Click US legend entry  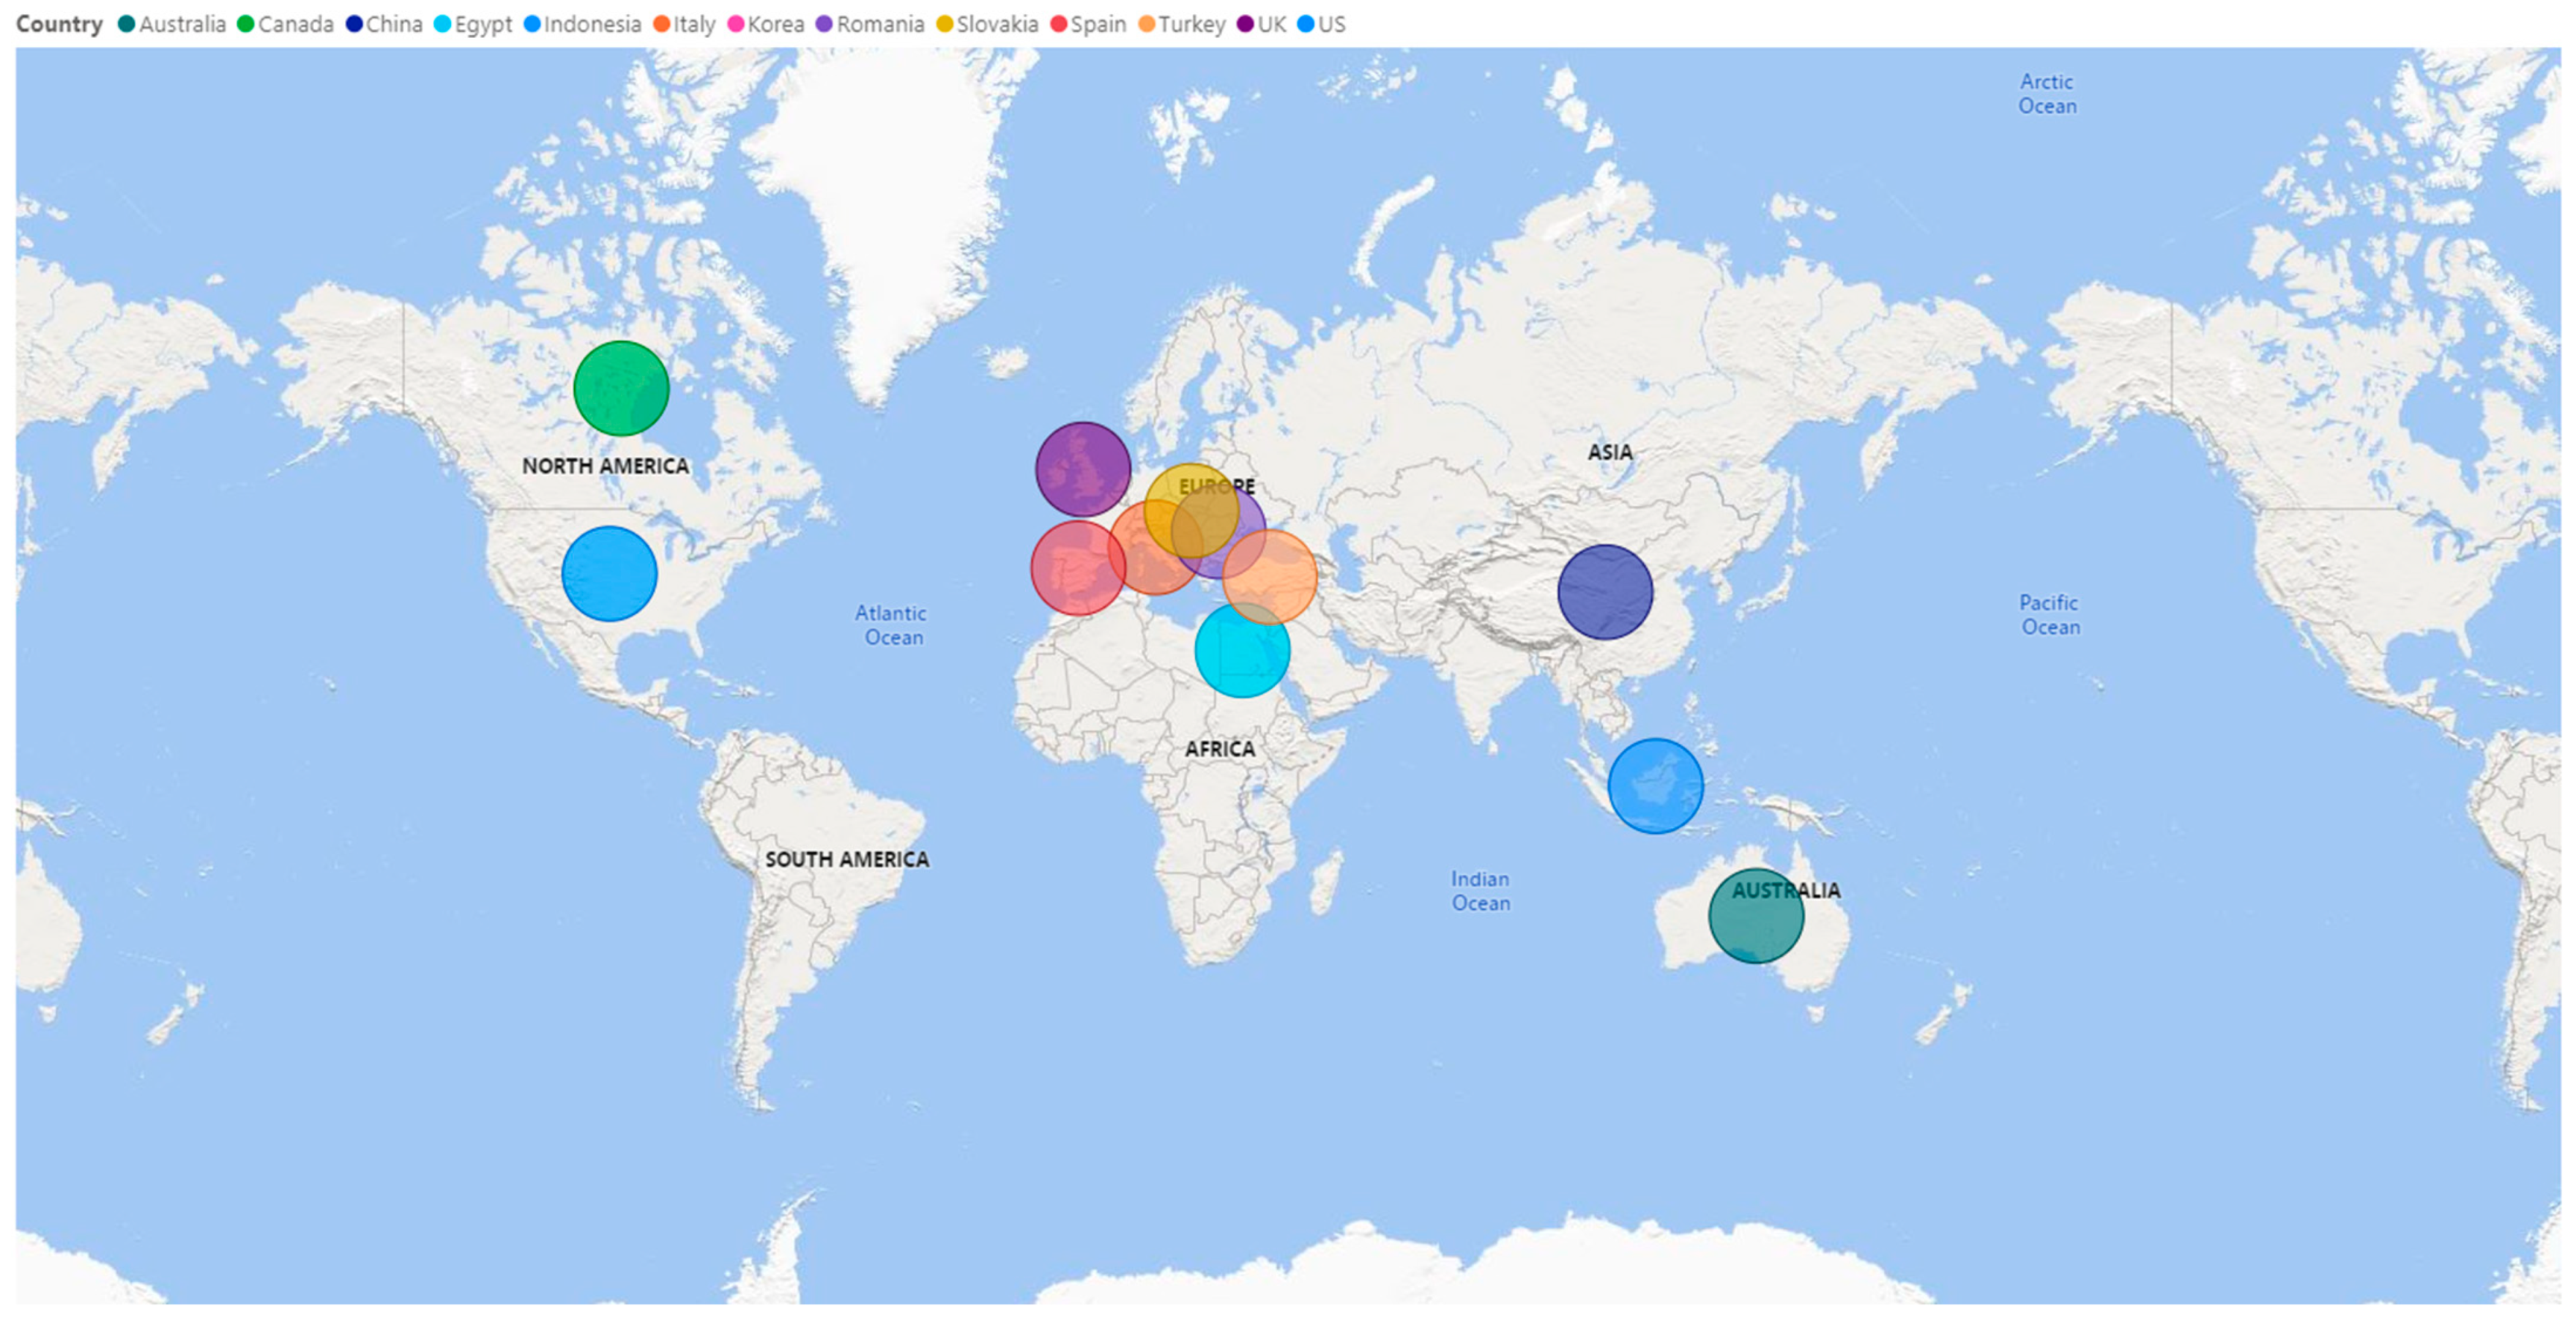[1331, 24]
